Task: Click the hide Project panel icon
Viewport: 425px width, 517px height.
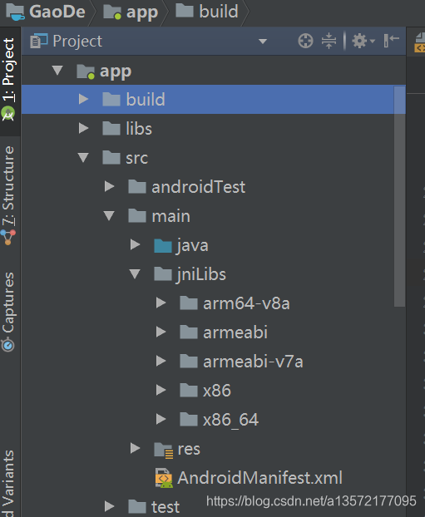Action: 392,41
